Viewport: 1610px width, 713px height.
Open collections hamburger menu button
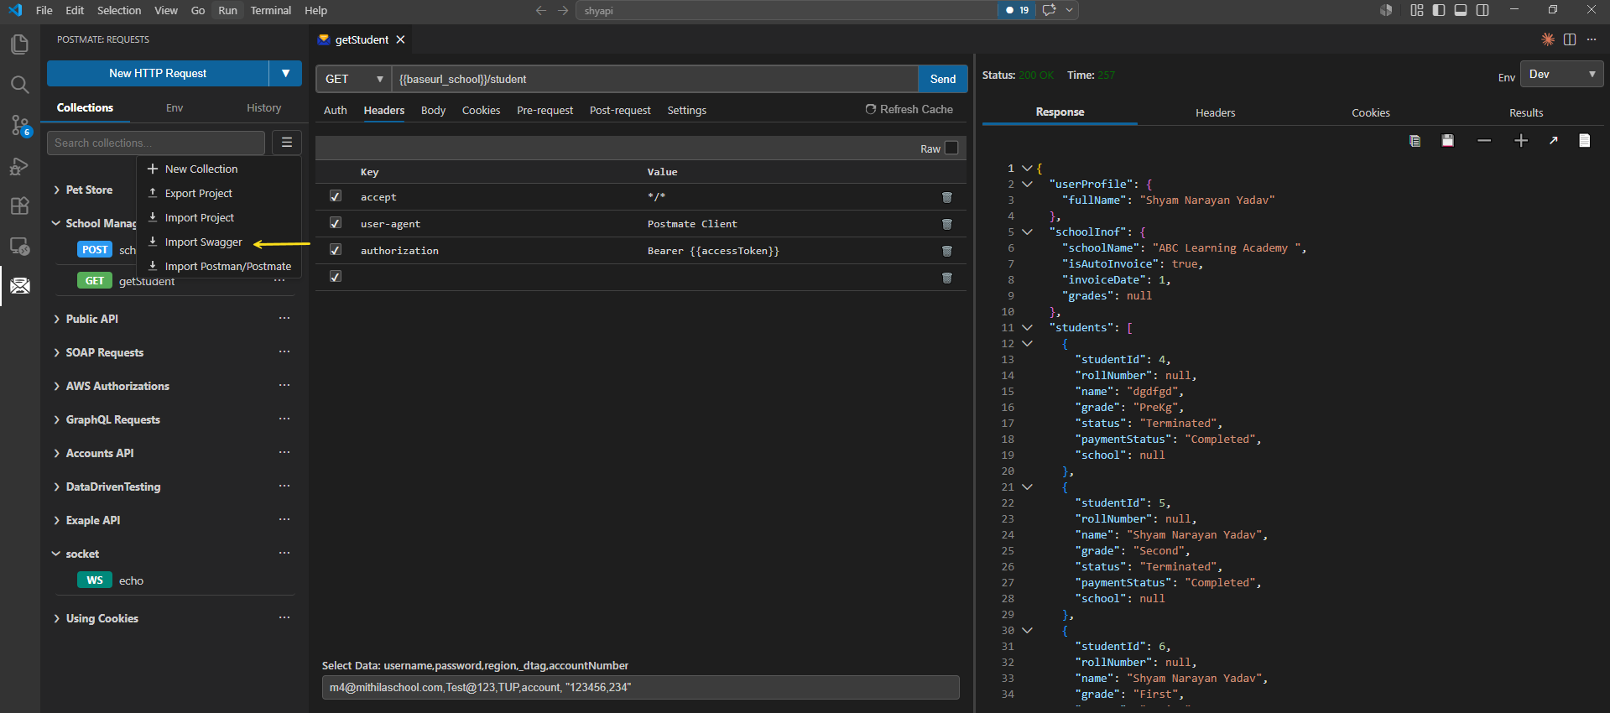tap(287, 143)
